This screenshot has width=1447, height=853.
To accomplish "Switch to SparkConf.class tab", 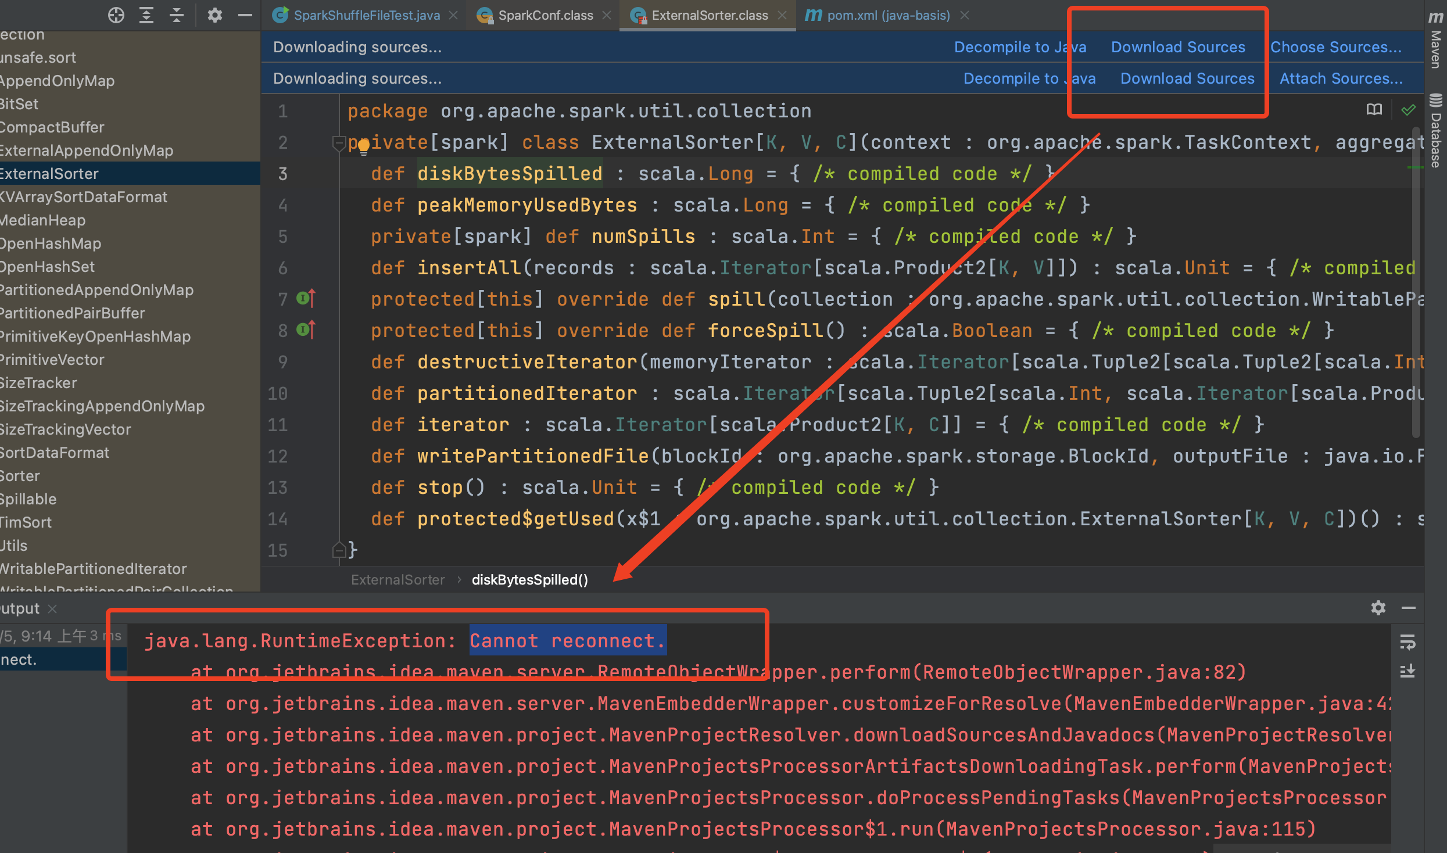I will pos(545,15).
